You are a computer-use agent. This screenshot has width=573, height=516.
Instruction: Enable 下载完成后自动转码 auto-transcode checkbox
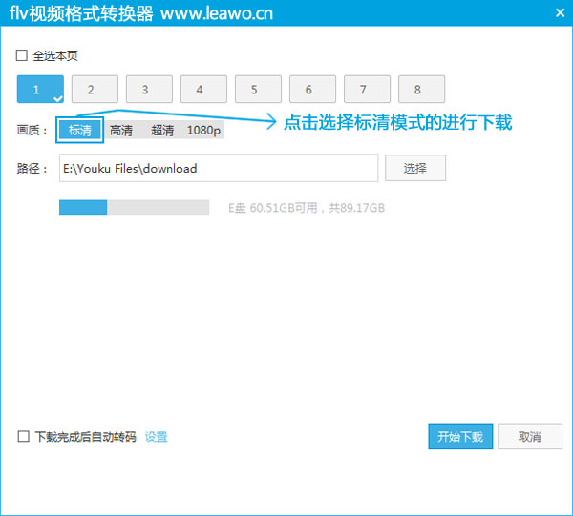coord(23,436)
